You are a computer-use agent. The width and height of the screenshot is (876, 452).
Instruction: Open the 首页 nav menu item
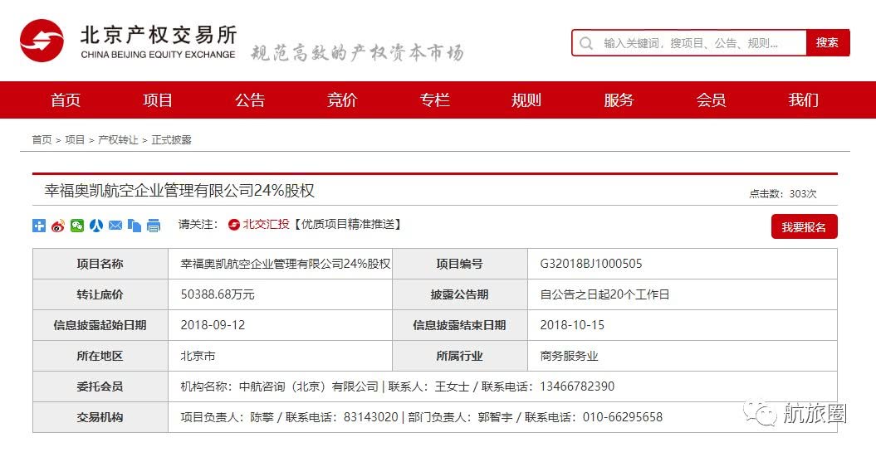click(66, 100)
